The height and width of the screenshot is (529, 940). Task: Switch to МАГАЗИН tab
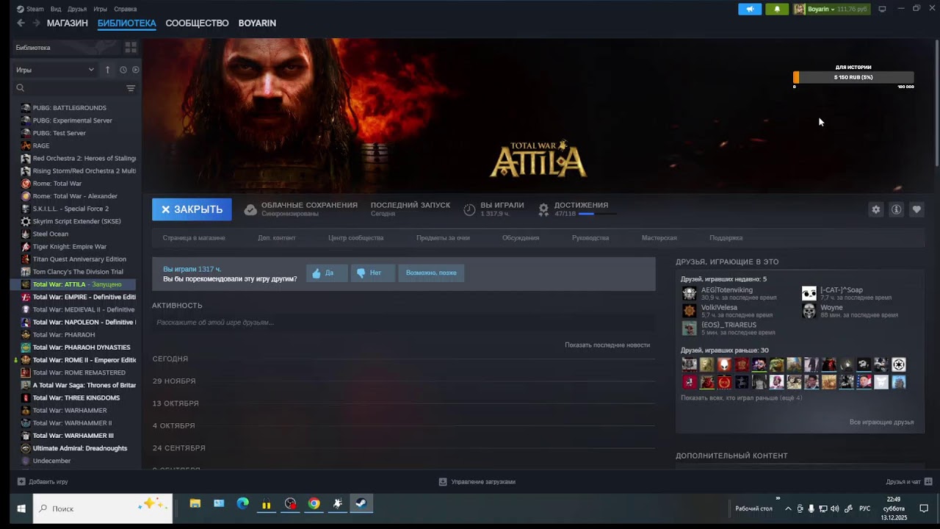(x=68, y=23)
